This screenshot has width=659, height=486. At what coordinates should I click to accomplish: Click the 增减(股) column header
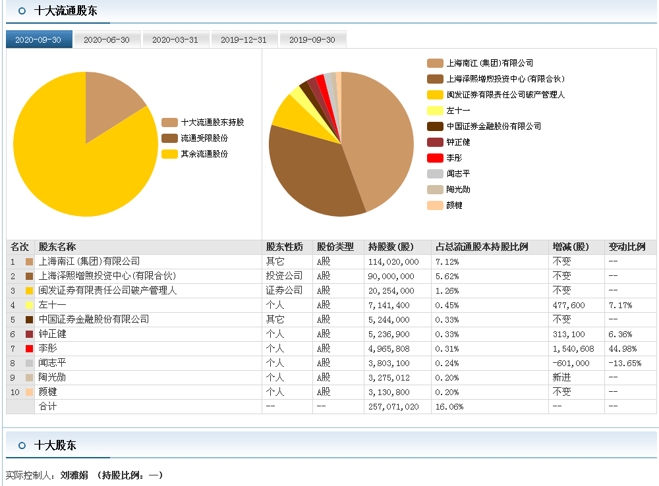571,247
